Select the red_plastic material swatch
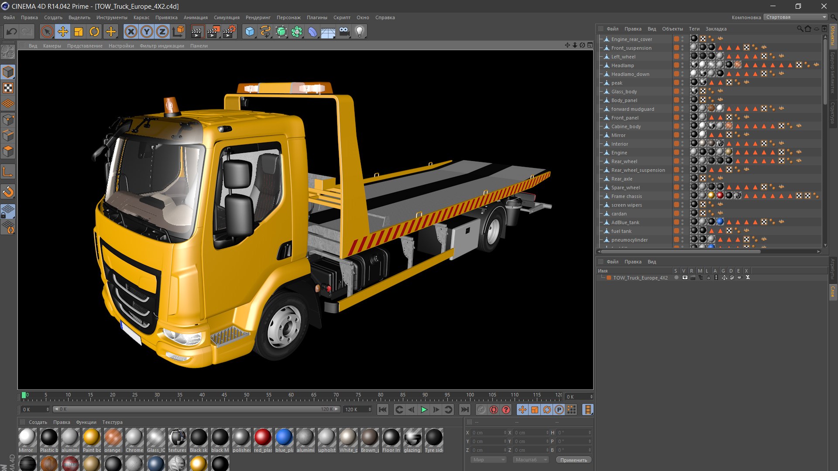This screenshot has width=838, height=471. 263,441
